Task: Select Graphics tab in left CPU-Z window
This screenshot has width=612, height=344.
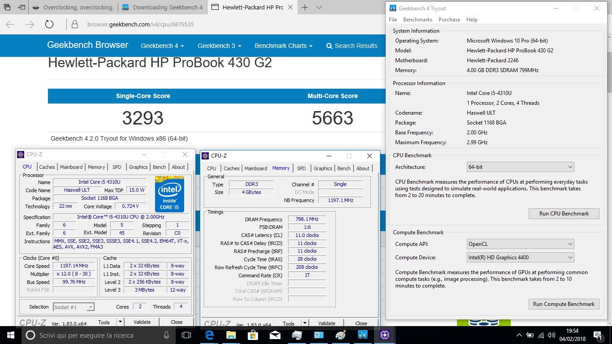Action: click(x=138, y=167)
